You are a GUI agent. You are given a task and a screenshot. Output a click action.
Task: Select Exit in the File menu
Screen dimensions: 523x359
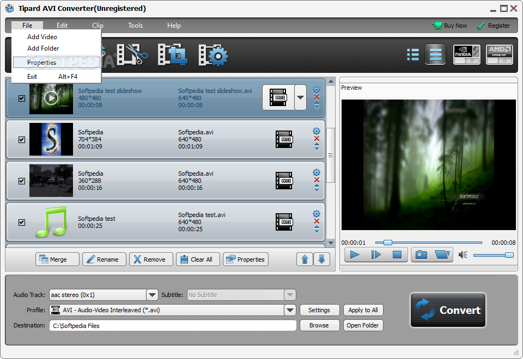pyautogui.click(x=56, y=77)
